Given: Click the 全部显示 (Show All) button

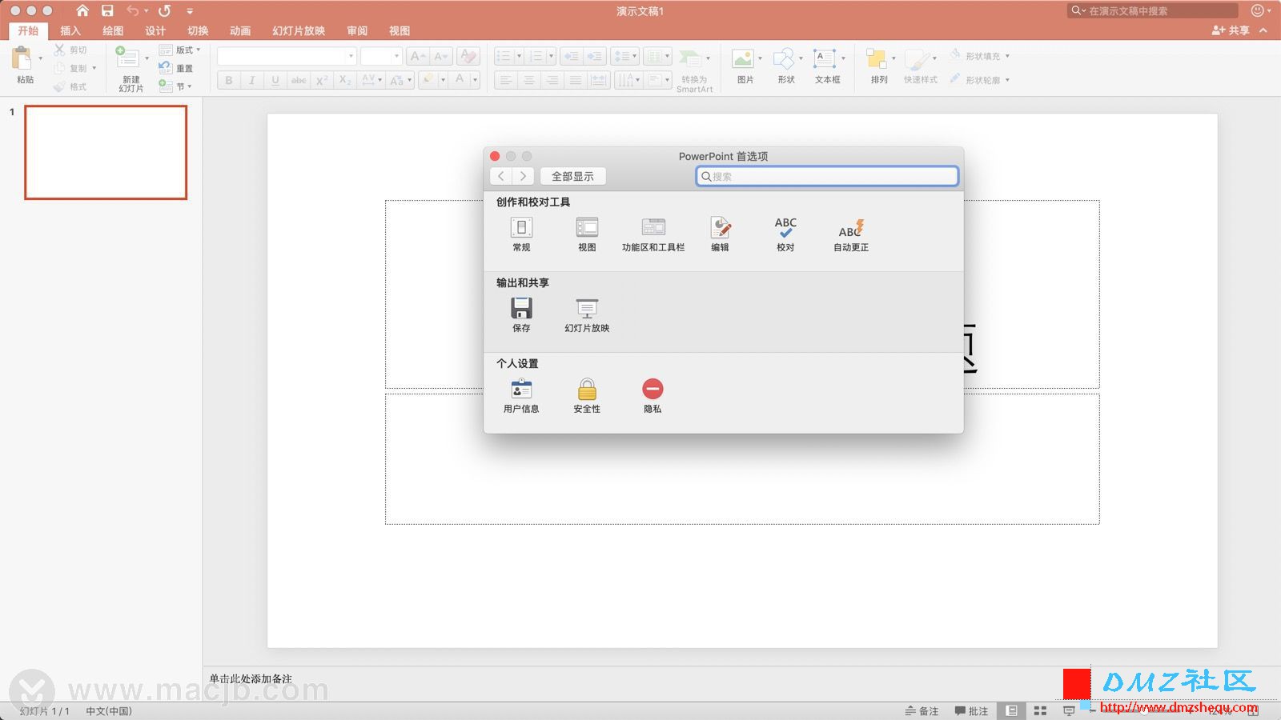Looking at the screenshot, I should pyautogui.click(x=572, y=176).
